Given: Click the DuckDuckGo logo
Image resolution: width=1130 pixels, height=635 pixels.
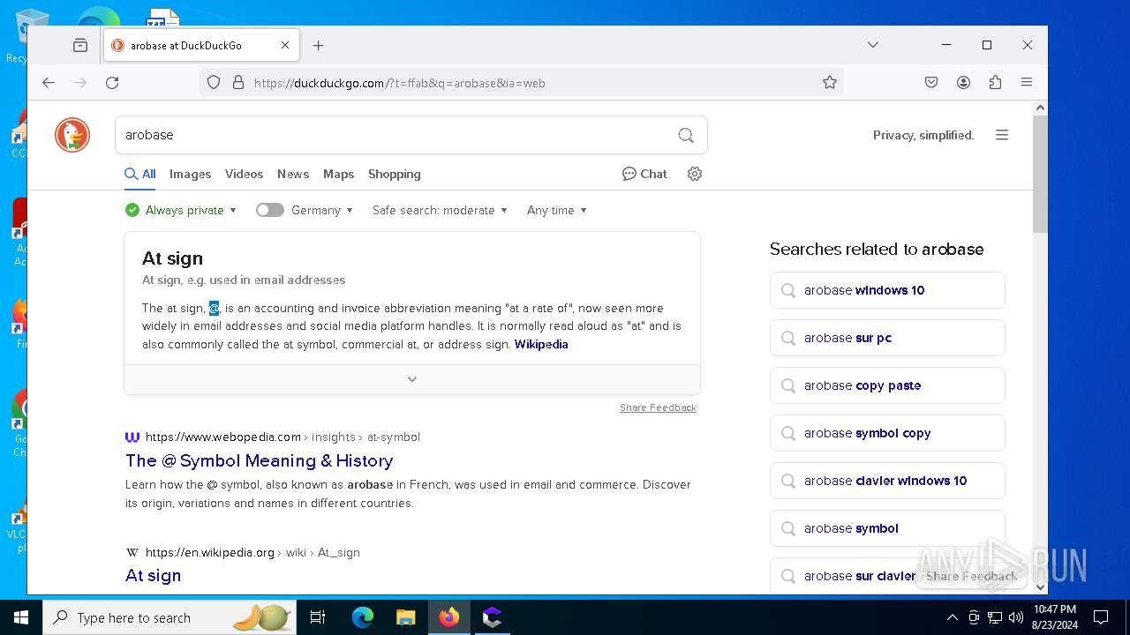Looking at the screenshot, I should (x=72, y=135).
